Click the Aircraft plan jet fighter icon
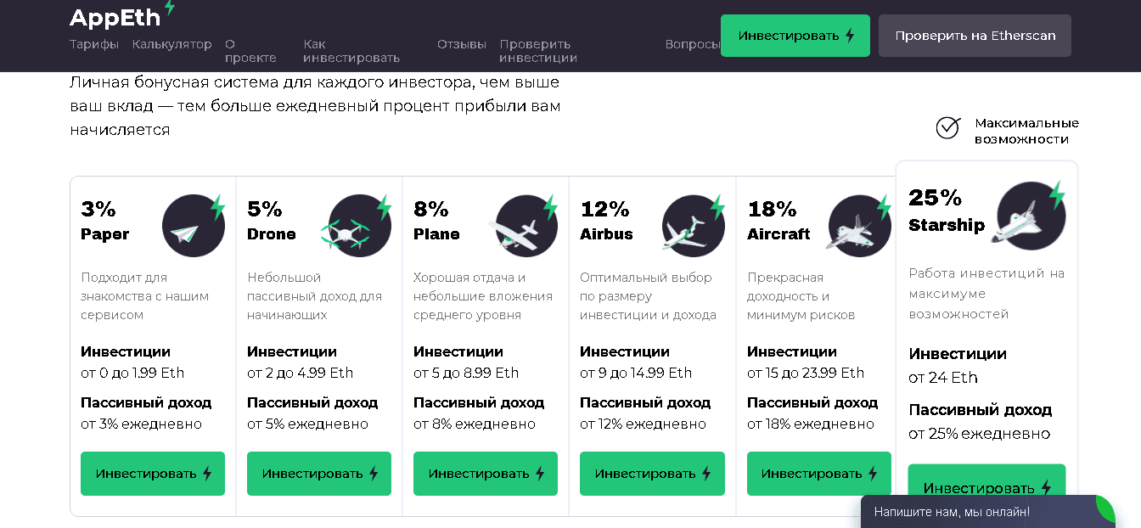Viewport: 1141px width, 528px height. 857,227
